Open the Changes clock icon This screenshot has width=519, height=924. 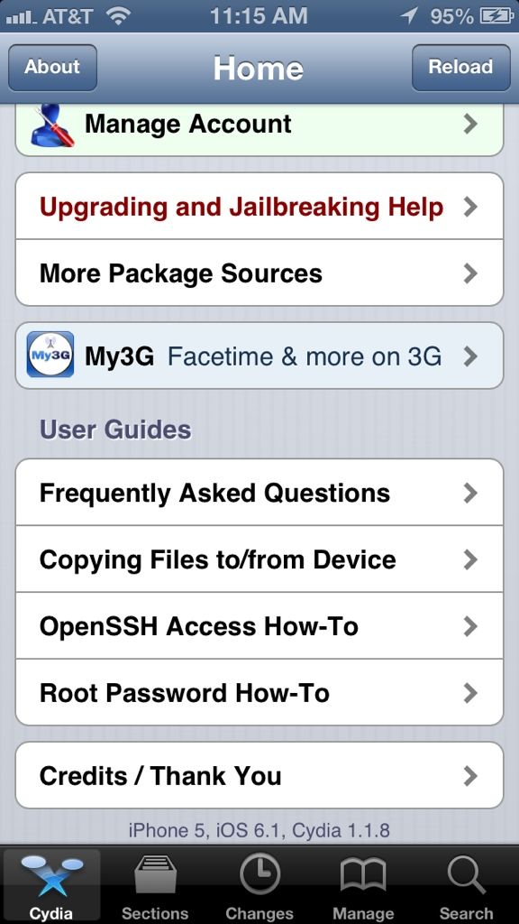tap(259, 874)
